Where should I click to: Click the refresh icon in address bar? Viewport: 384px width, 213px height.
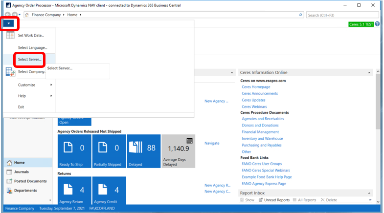[x=301, y=15]
